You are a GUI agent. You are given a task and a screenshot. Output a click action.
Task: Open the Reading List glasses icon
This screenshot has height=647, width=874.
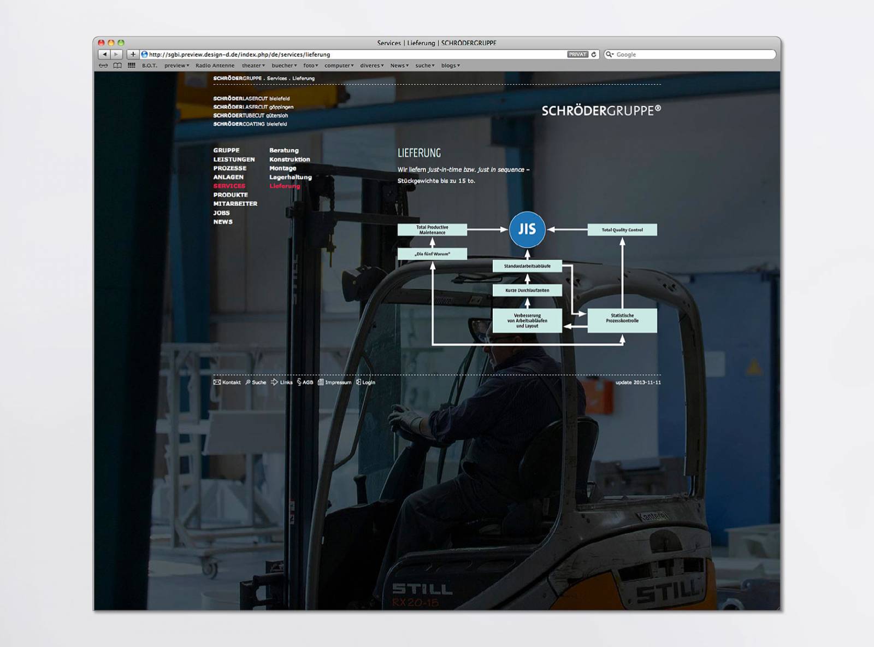click(103, 66)
